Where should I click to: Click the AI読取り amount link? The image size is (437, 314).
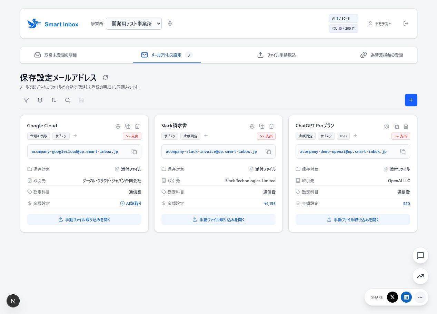(x=131, y=203)
